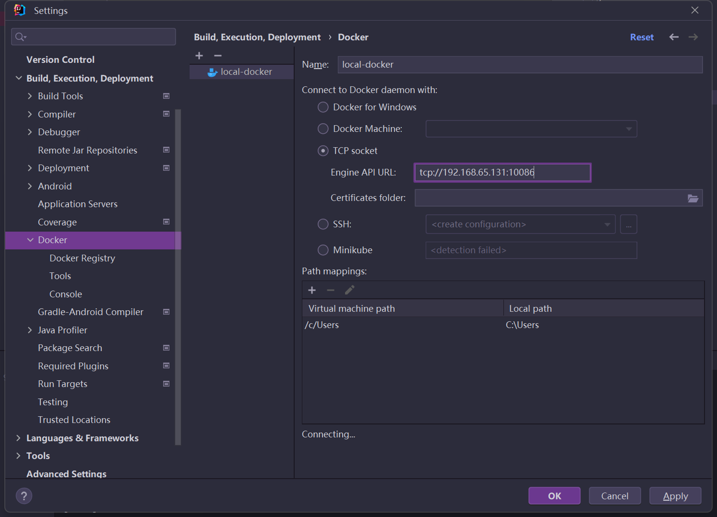Click the Virtual machine path column header
This screenshot has height=517, width=717.
403,308
